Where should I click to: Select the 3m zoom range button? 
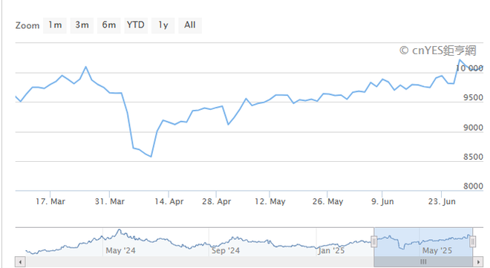pos(82,25)
